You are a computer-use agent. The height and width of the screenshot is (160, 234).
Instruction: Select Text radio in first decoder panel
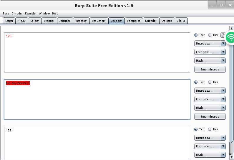coord(196,35)
